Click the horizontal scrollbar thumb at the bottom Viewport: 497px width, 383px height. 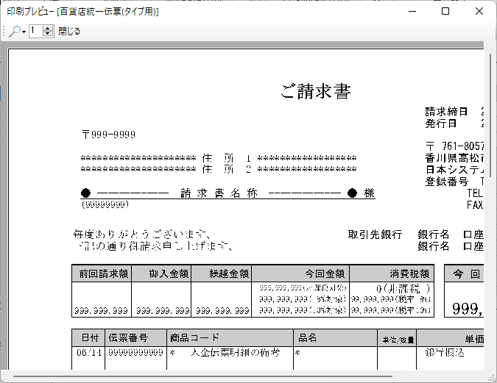[x=203, y=376]
